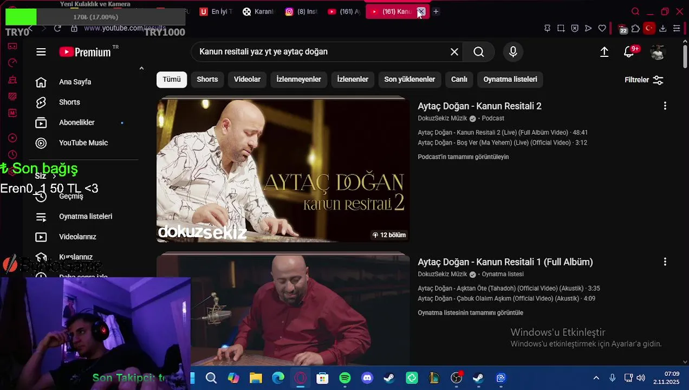Open YouTube notifications bell
The image size is (689, 390).
tap(629, 52)
